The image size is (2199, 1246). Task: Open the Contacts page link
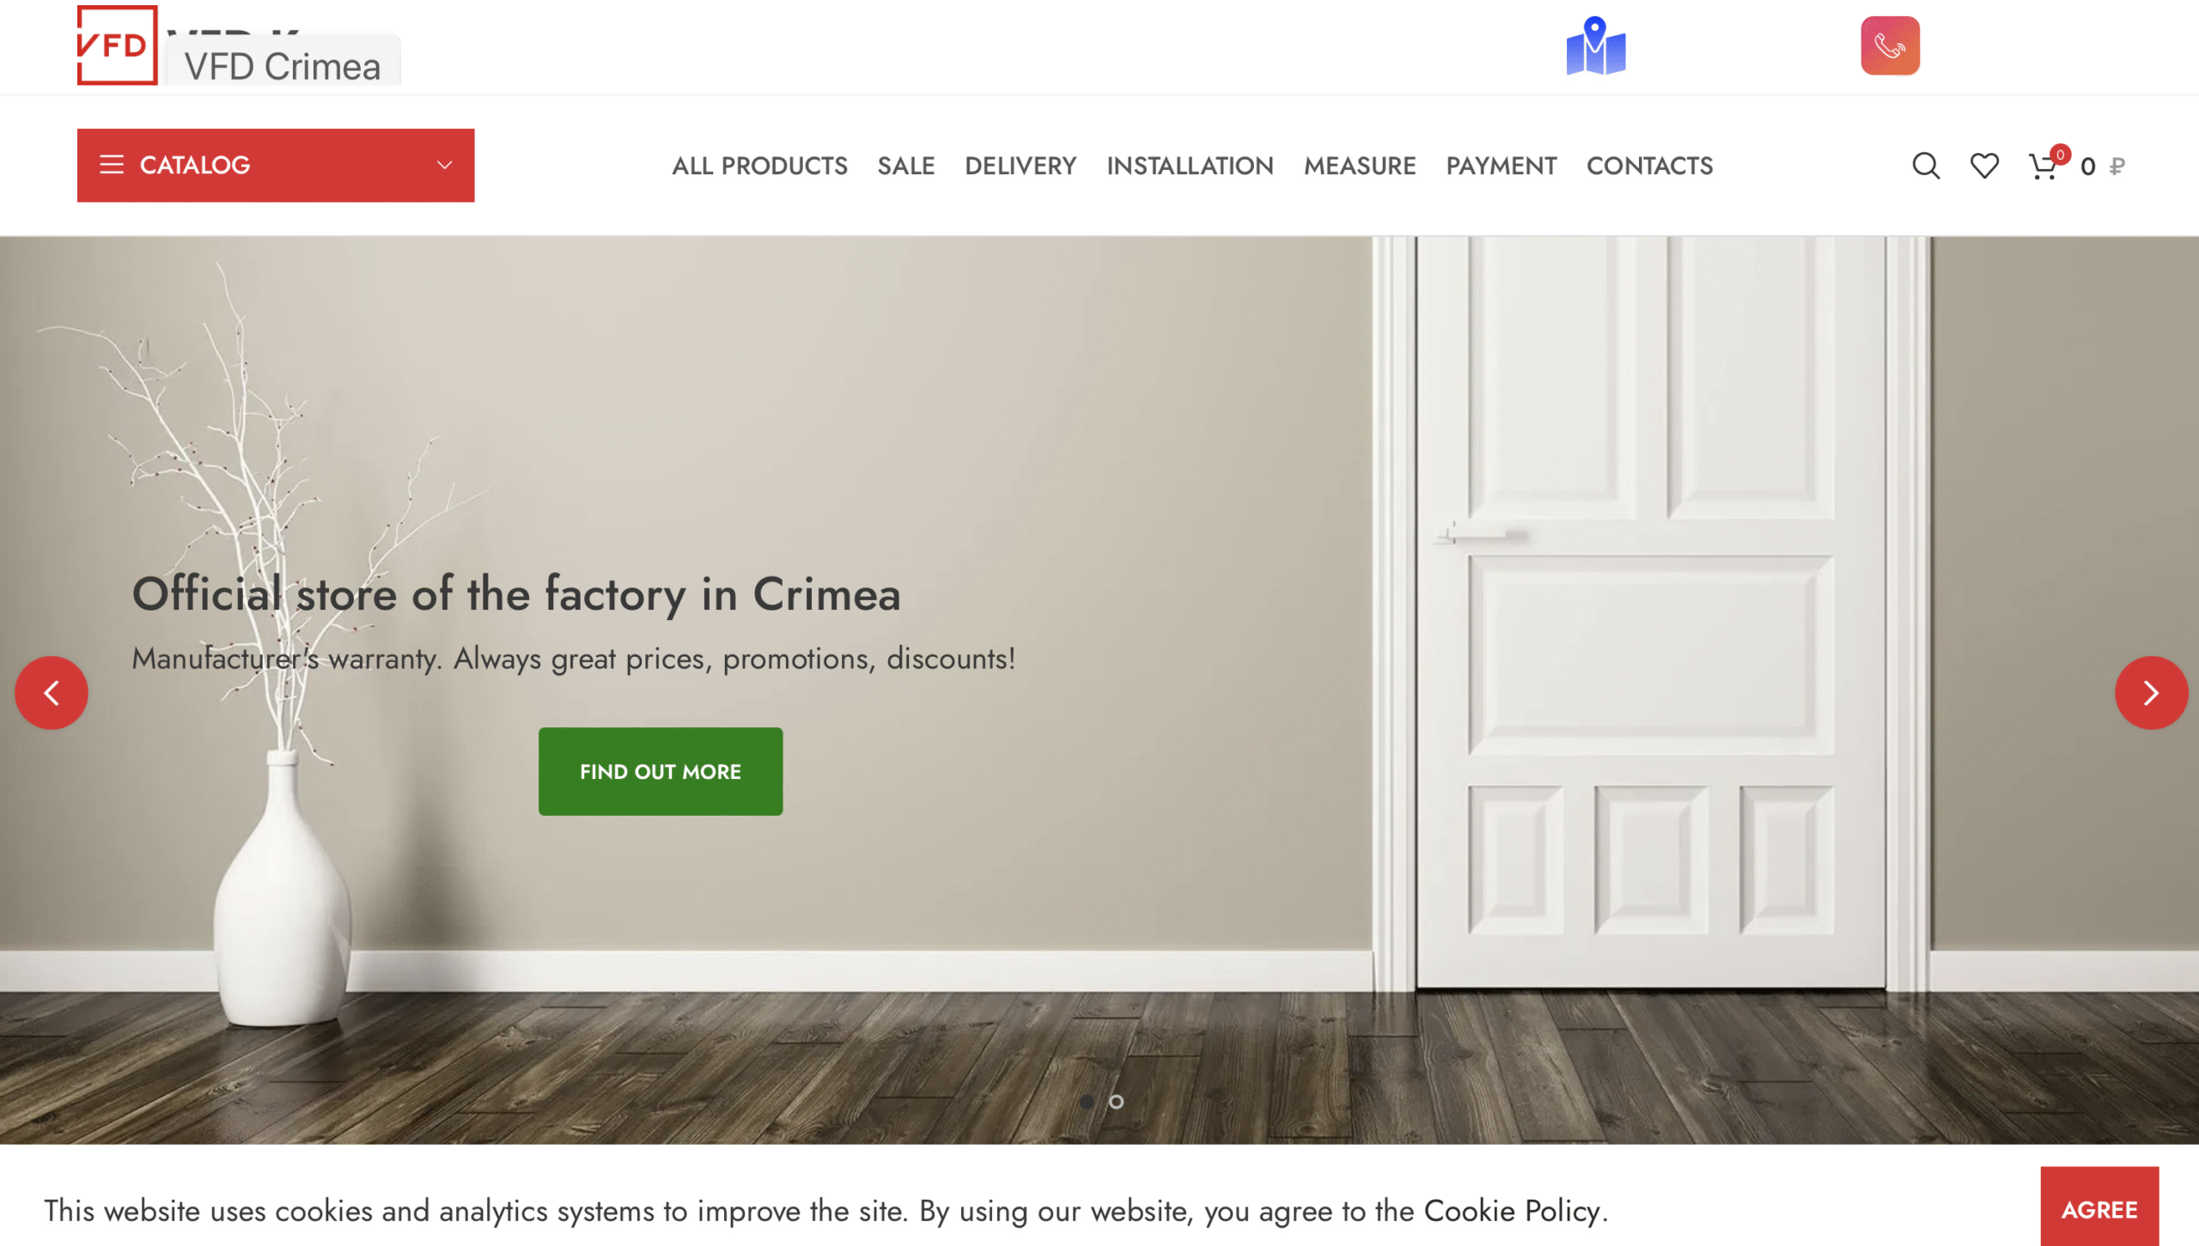pyautogui.click(x=1648, y=166)
